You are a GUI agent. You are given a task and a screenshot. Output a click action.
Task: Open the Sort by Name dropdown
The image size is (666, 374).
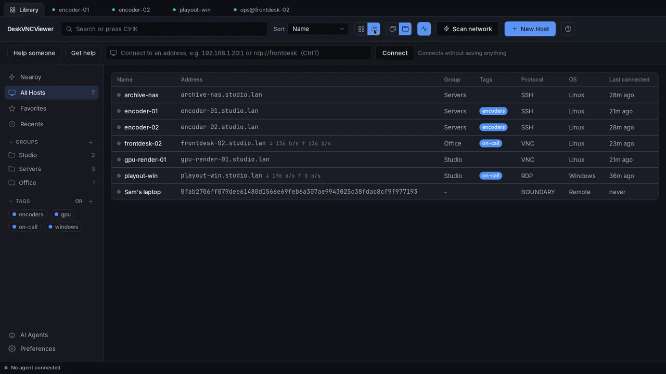tap(318, 29)
